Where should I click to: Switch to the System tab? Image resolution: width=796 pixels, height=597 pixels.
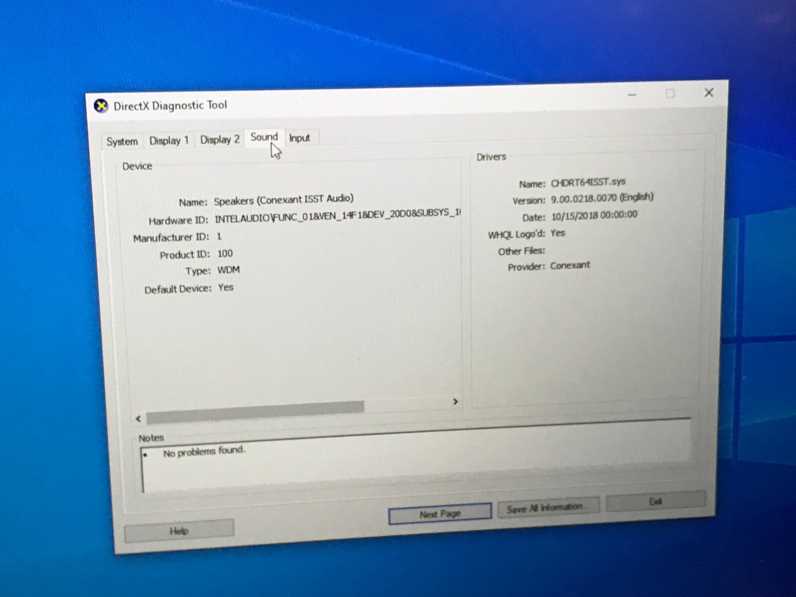[x=122, y=142]
